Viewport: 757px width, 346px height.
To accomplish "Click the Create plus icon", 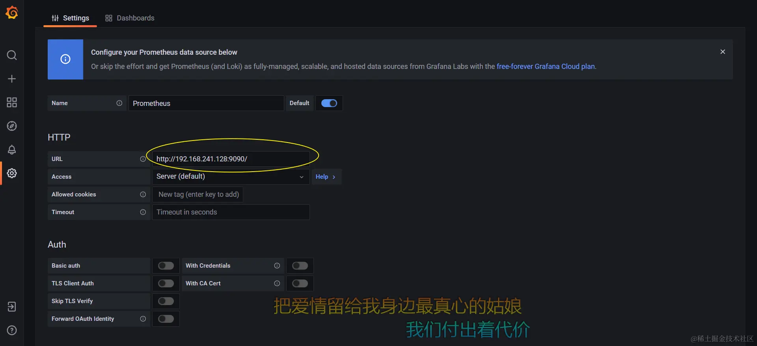I will point(12,79).
